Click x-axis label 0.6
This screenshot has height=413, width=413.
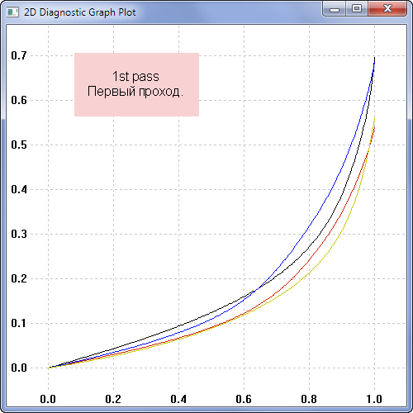pyautogui.click(x=244, y=399)
